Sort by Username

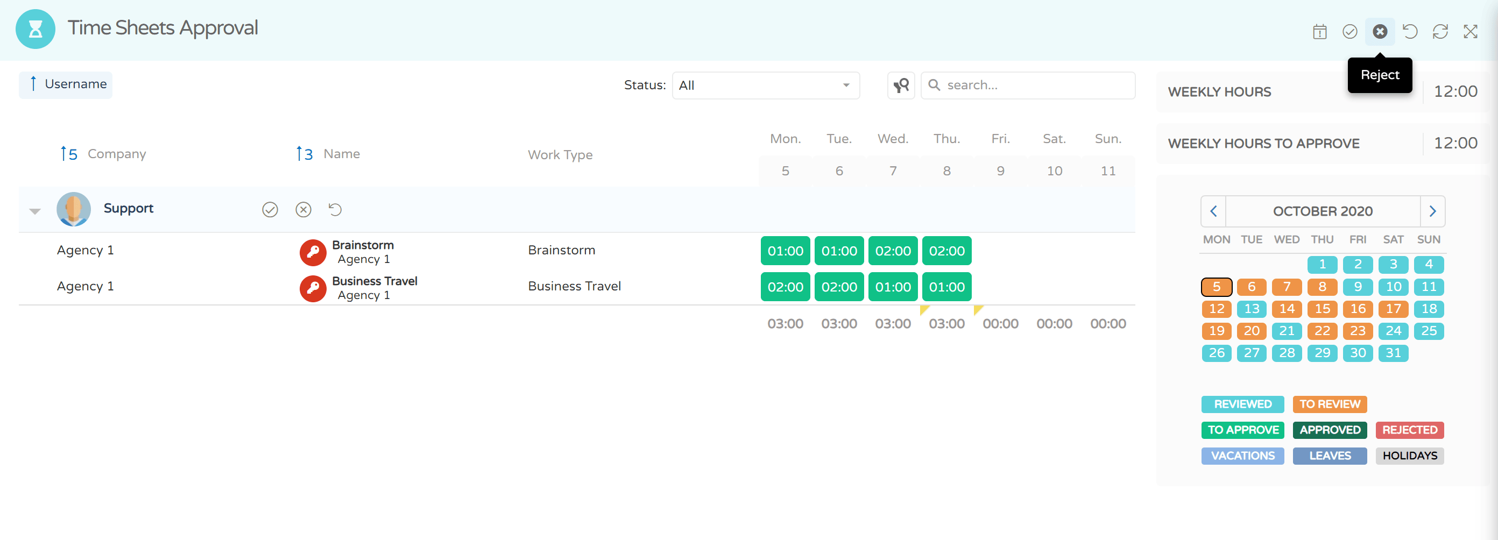[66, 84]
